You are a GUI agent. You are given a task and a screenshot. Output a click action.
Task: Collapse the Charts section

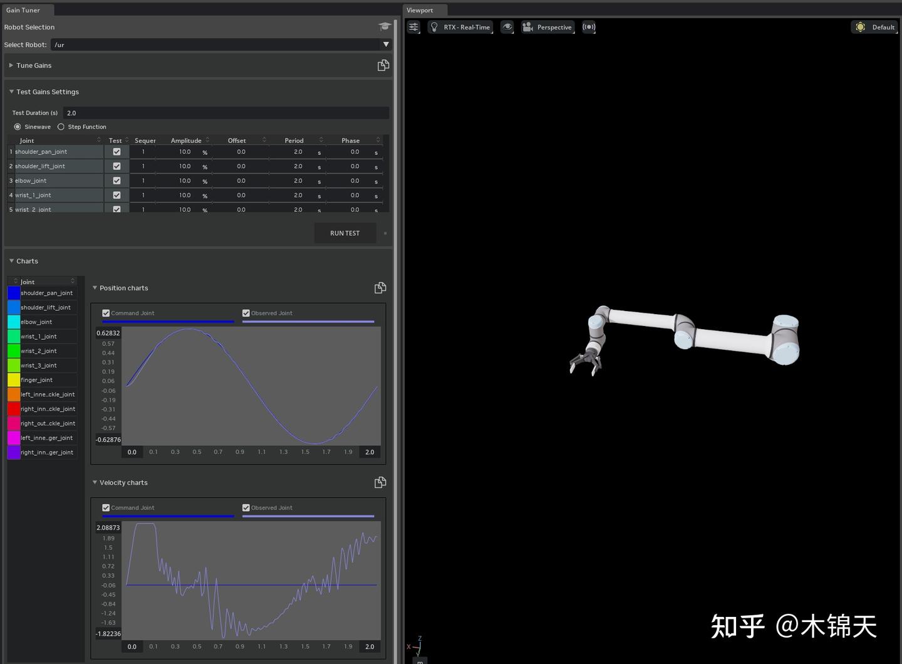(x=11, y=261)
